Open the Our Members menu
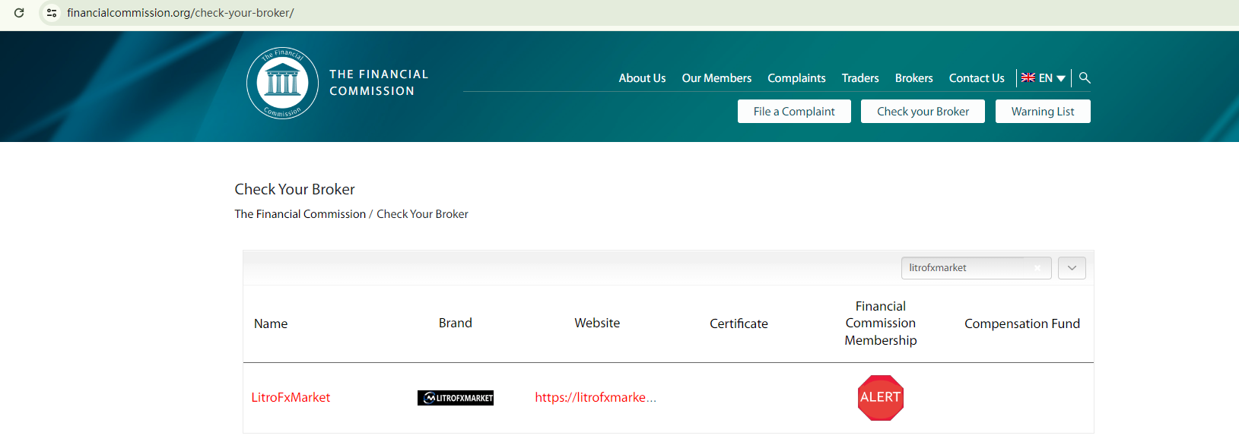1239x445 pixels. point(716,78)
